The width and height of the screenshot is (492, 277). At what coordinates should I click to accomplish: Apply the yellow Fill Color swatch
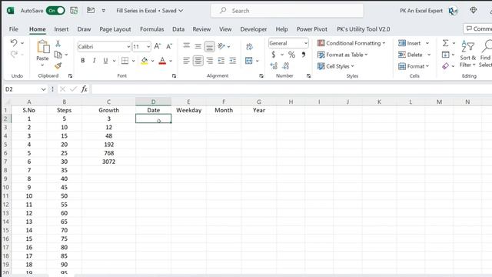pyautogui.click(x=145, y=60)
